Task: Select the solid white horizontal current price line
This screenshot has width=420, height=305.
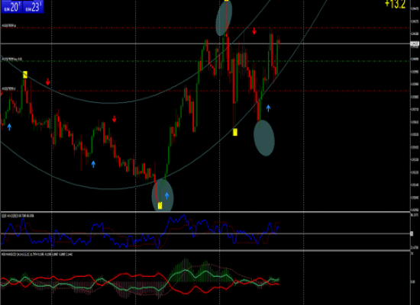Action: click(205, 43)
